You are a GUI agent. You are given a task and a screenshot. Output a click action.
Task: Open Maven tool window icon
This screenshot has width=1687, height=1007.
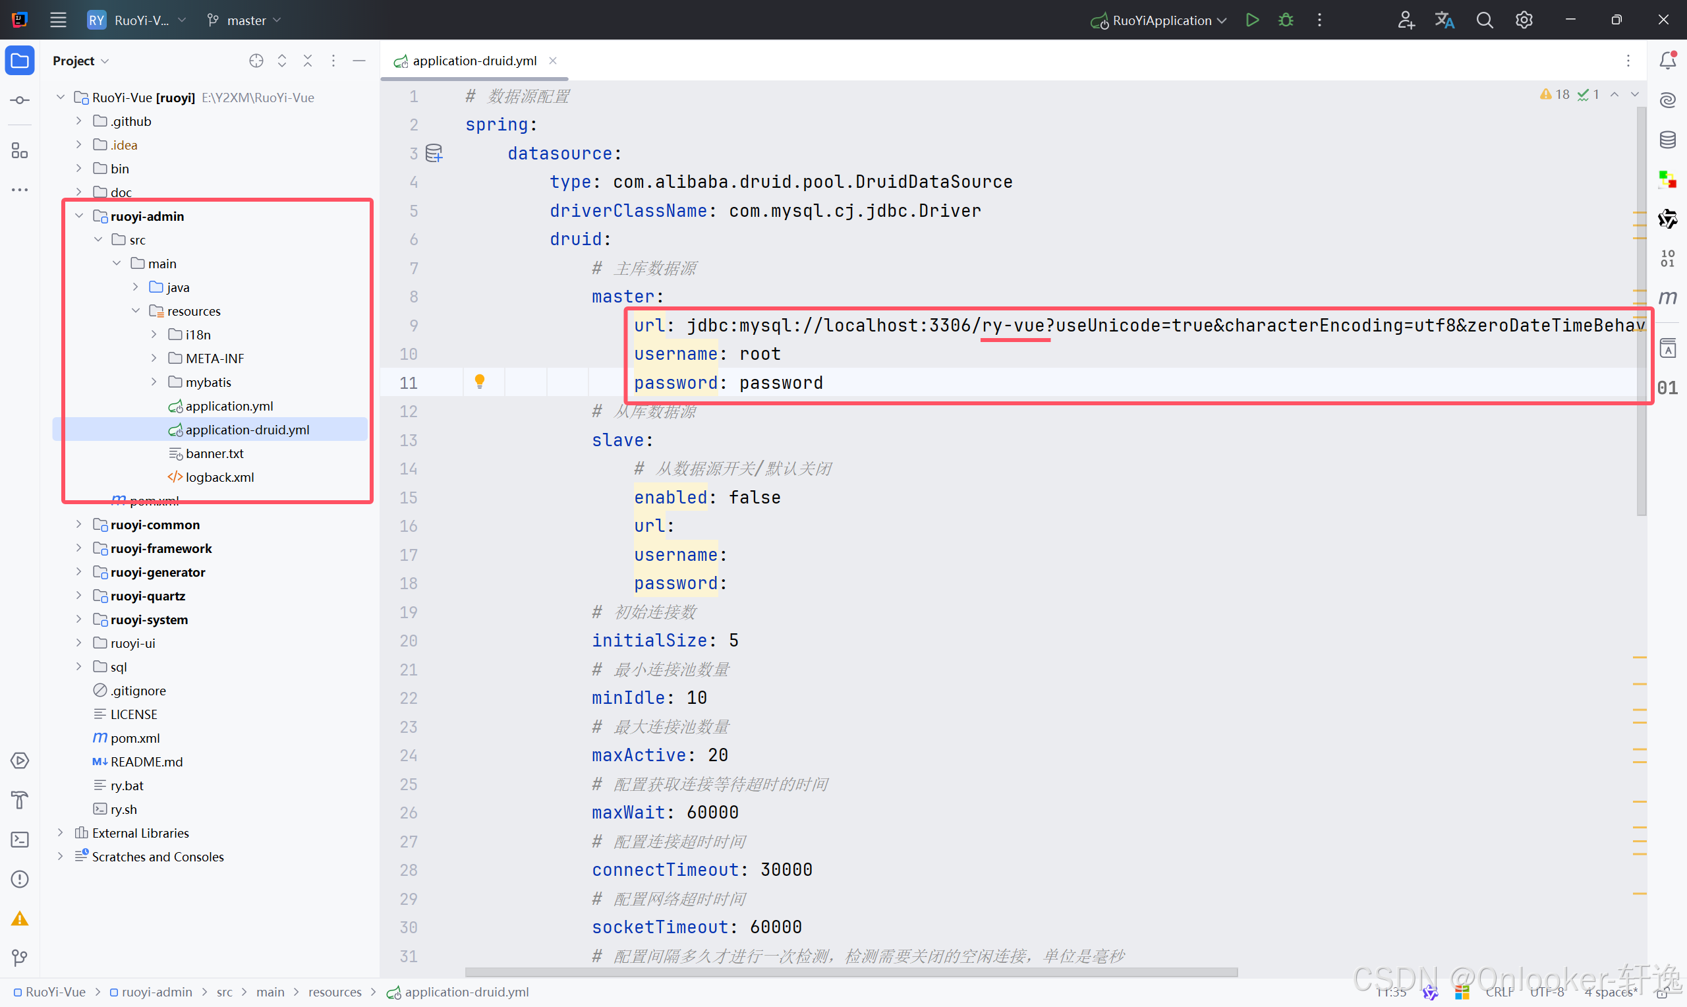coord(1667,297)
